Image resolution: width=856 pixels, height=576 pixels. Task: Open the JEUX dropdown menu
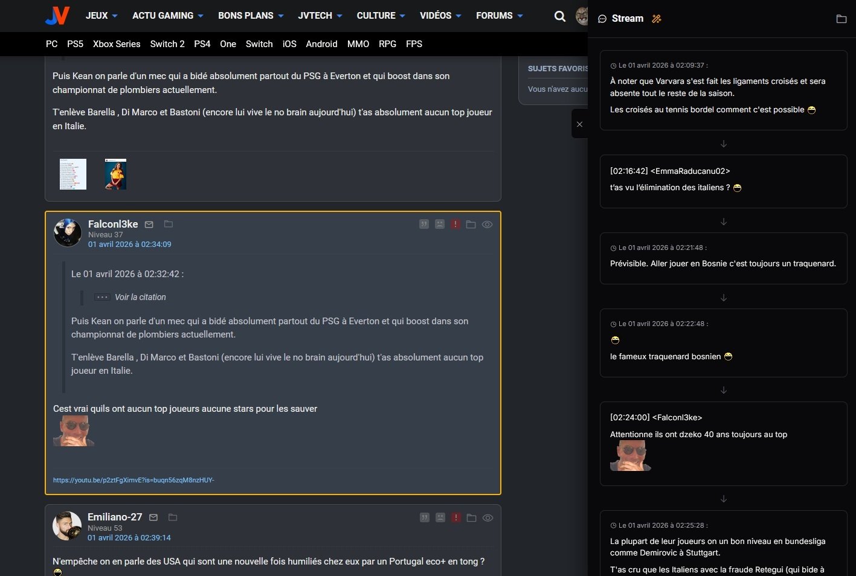[x=101, y=16]
